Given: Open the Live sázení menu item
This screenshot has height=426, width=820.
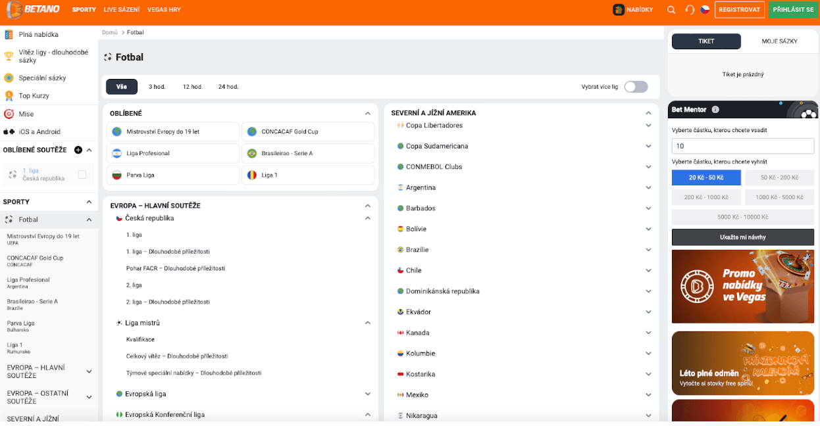Looking at the screenshot, I should tap(122, 10).
